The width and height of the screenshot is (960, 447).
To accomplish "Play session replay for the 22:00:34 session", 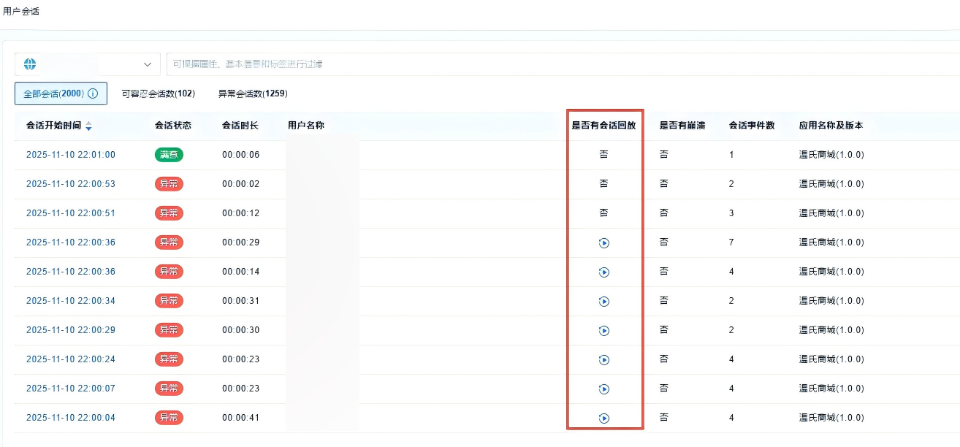I will coord(603,301).
